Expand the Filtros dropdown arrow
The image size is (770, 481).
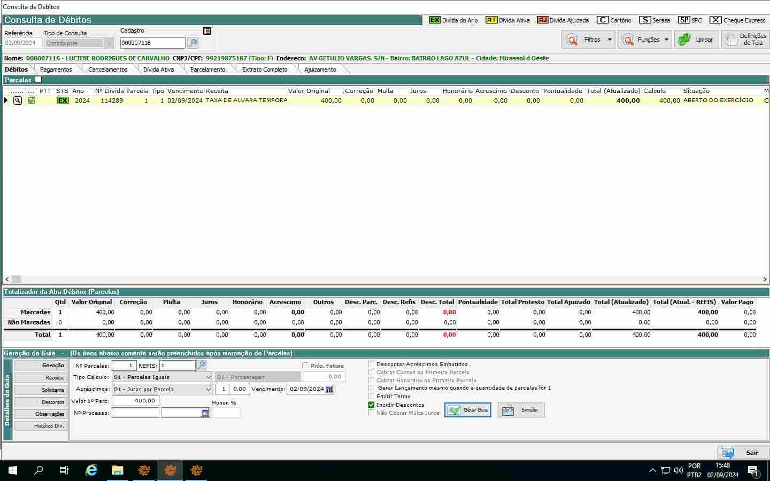tap(610, 40)
